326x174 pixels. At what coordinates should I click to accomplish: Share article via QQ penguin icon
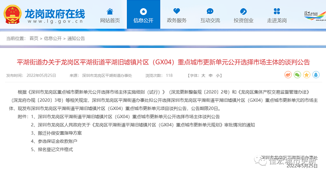[316, 75]
